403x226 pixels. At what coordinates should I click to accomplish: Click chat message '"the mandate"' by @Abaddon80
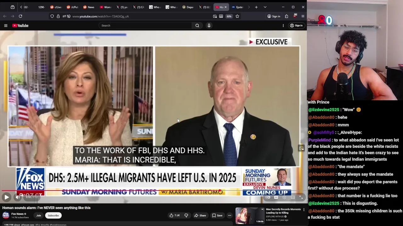(x=351, y=167)
